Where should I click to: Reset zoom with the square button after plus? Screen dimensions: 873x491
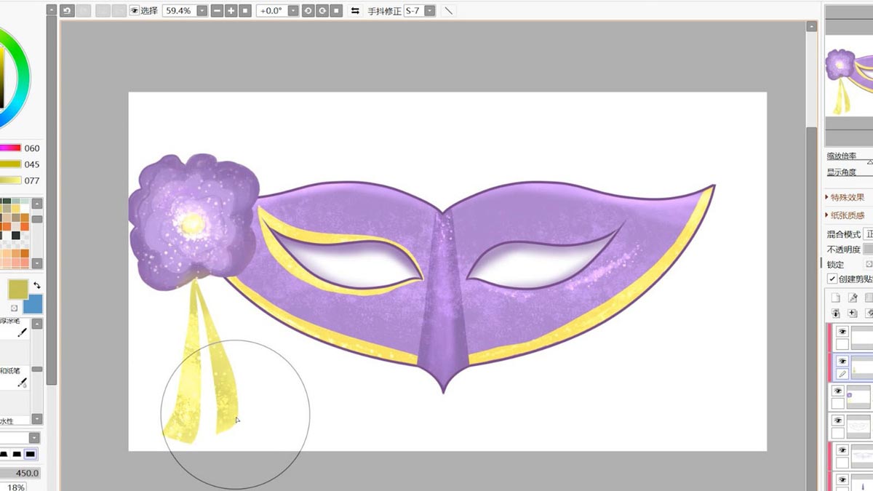click(245, 11)
